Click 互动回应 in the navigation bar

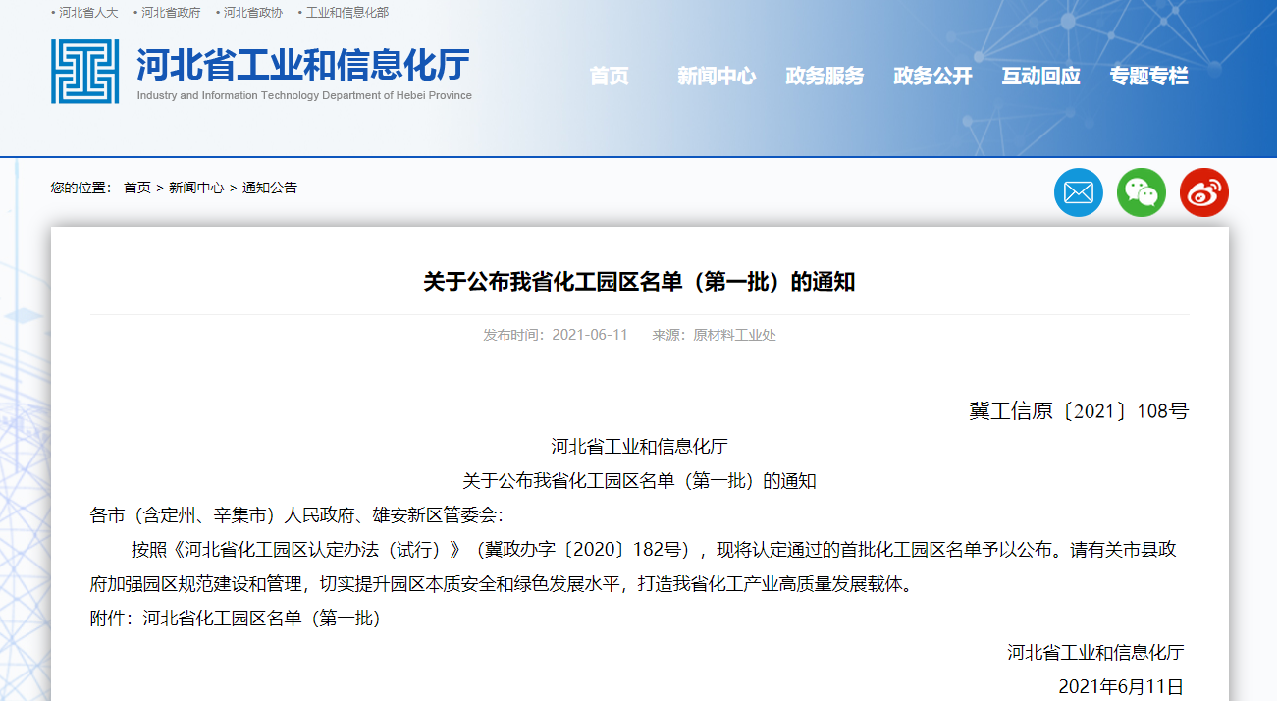pos(1040,76)
